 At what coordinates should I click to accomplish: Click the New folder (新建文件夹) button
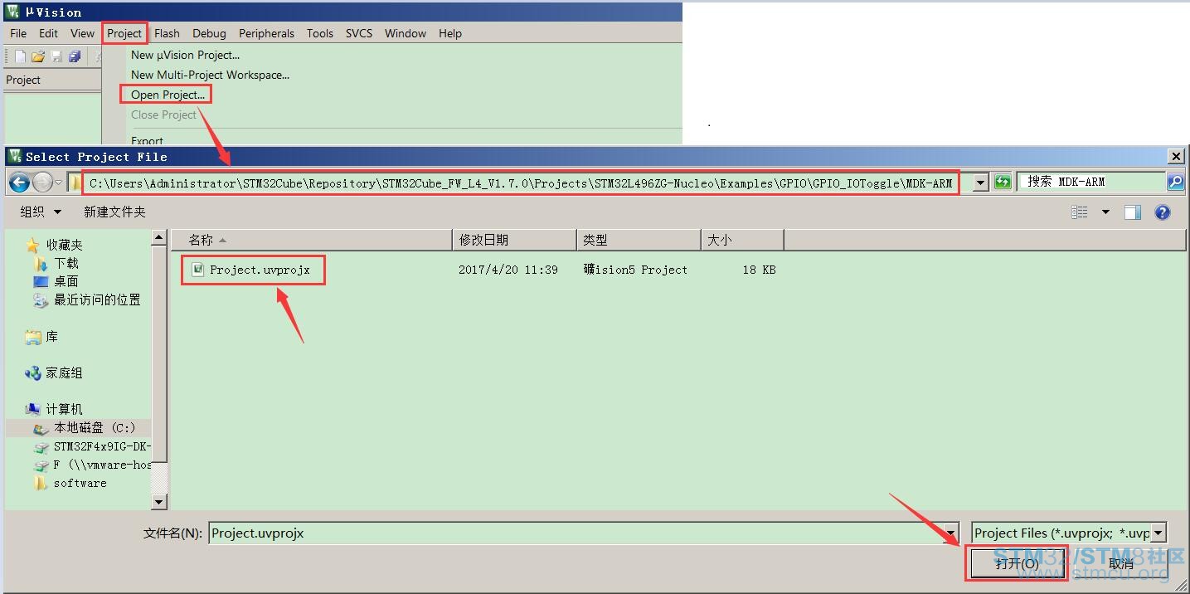pyautogui.click(x=114, y=212)
